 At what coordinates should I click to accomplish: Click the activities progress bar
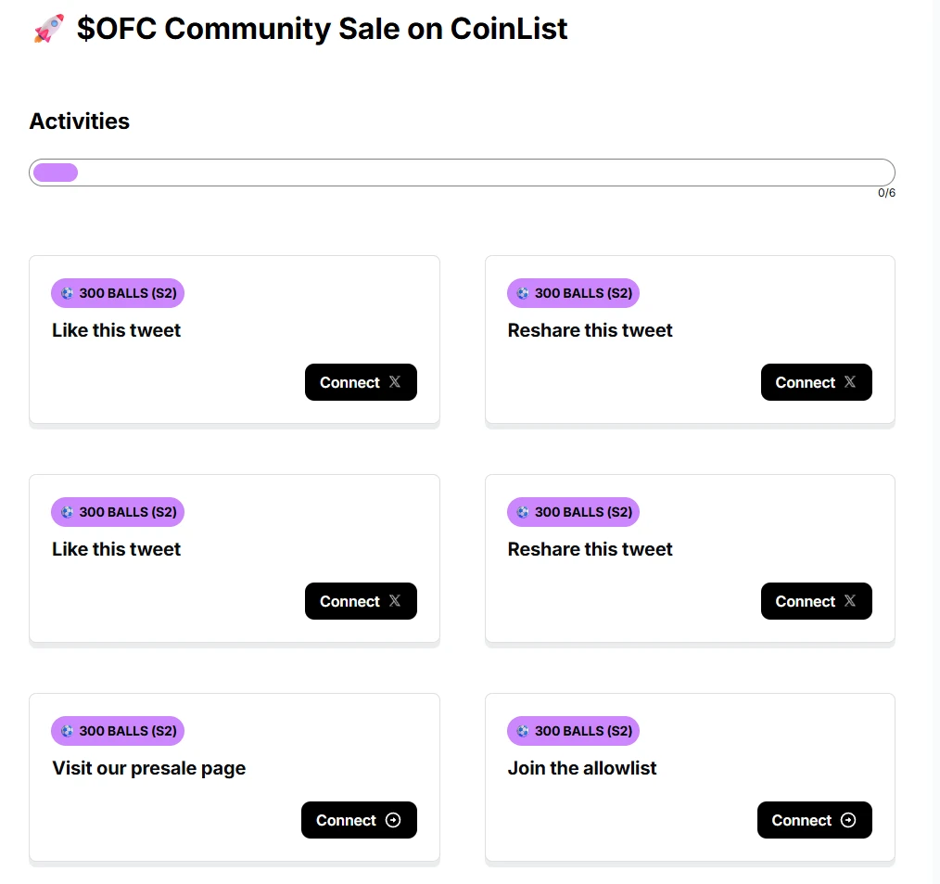pyautogui.click(x=462, y=172)
